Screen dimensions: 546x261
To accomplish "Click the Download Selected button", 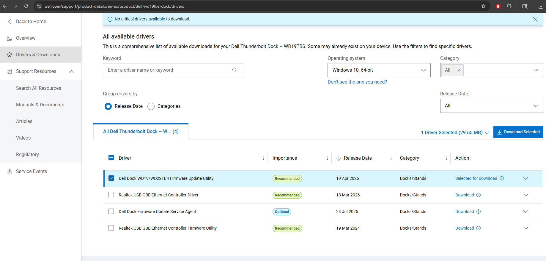I will pyautogui.click(x=518, y=132).
